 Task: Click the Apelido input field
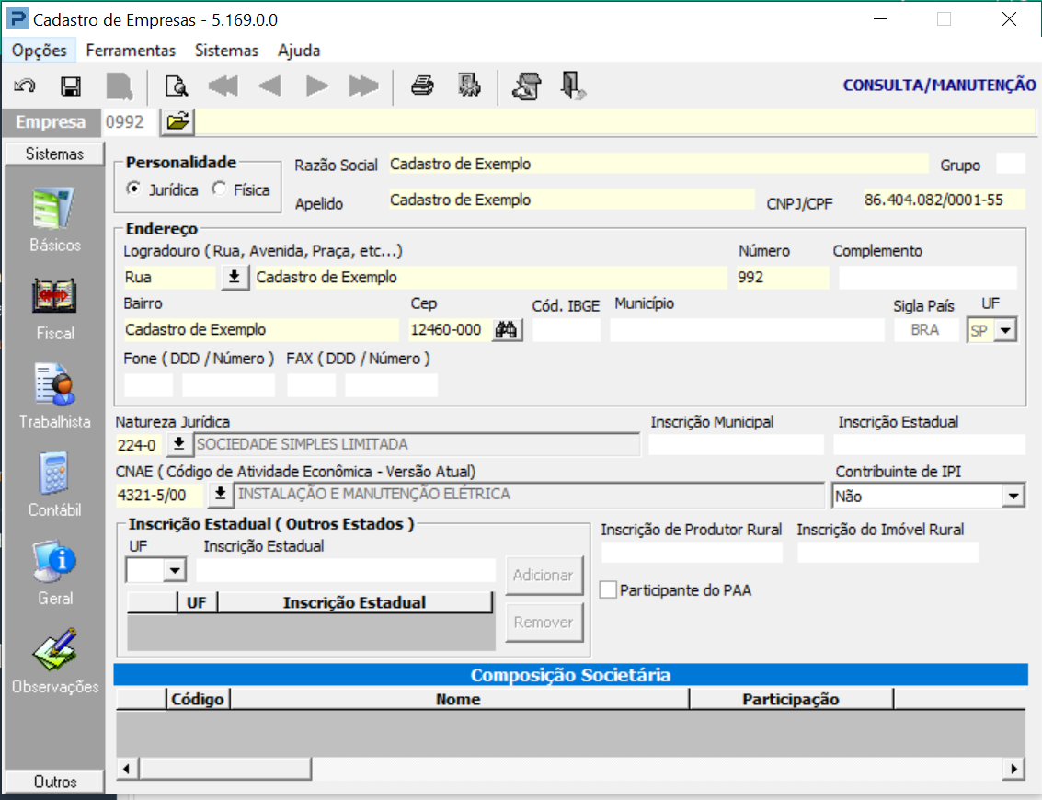click(x=571, y=200)
